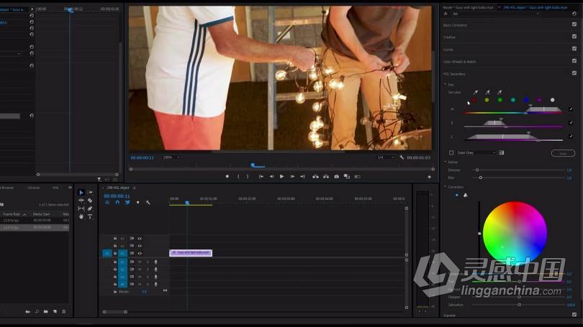Toggle V3 track eye visibility

coord(140,239)
